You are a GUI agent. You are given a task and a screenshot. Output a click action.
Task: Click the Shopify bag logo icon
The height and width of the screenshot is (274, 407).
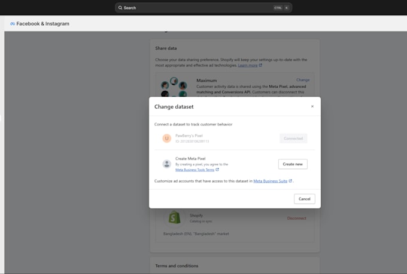pyautogui.click(x=174, y=217)
